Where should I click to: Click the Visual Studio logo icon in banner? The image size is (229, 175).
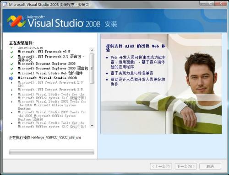16,21
